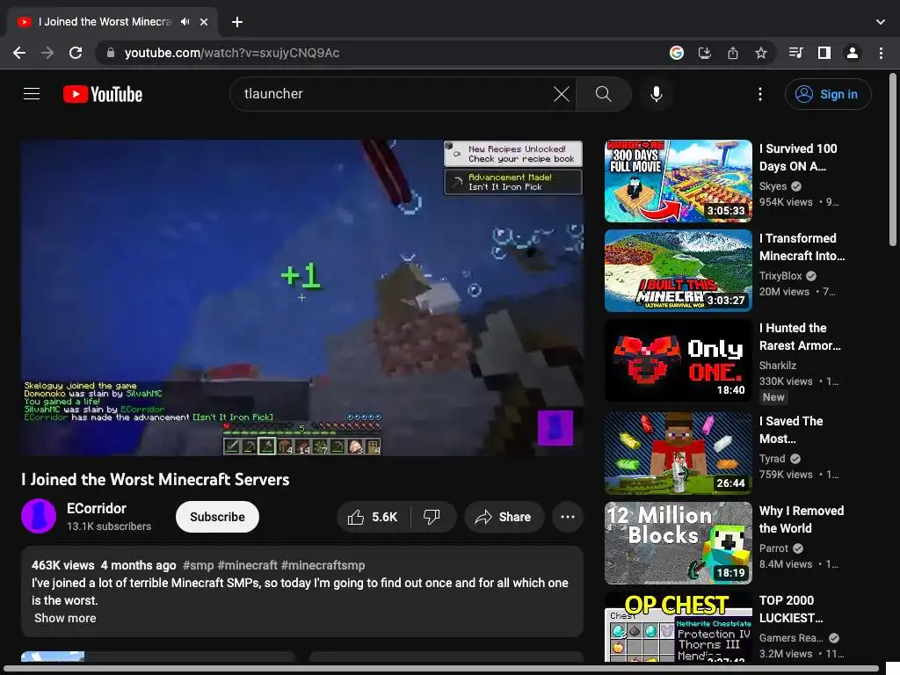Screen dimensions: 900x675
Task: Click the #smp hashtag
Action: click(198, 565)
